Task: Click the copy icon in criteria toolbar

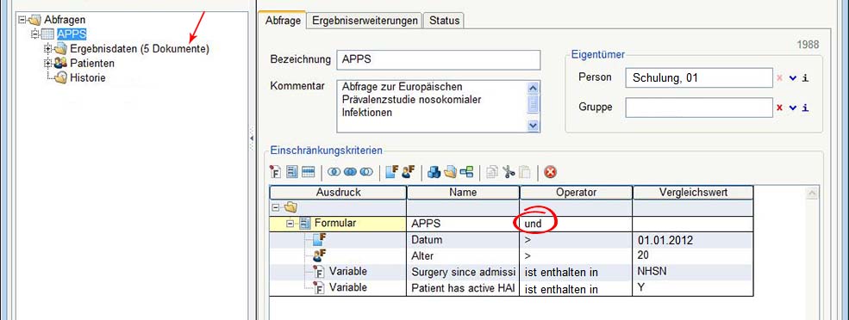Action: (x=492, y=172)
